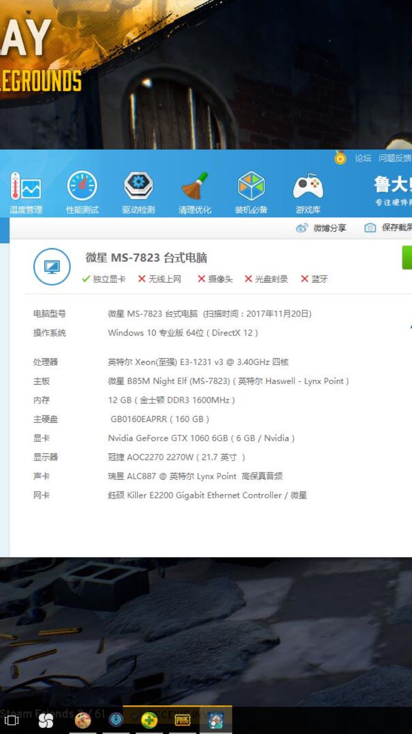Click heading 微星 MS-7823 台式电脑
The height and width of the screenshot is (734, 412).
[146, 258]
